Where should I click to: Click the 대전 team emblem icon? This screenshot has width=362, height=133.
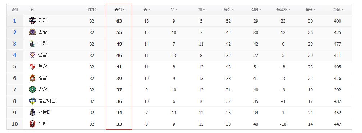coord(33,43)
